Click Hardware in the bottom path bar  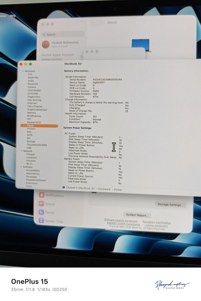click(104, 189)
